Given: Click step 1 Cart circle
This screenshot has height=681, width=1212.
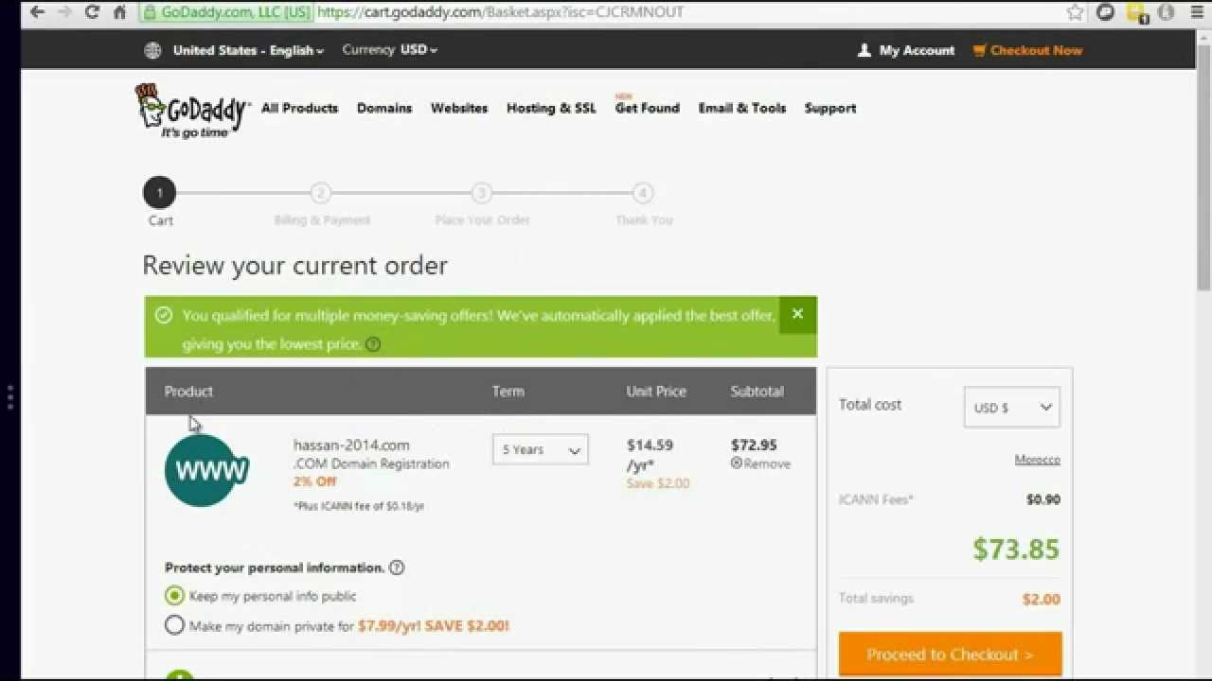Looking at the screenshot, I should 159,193.
